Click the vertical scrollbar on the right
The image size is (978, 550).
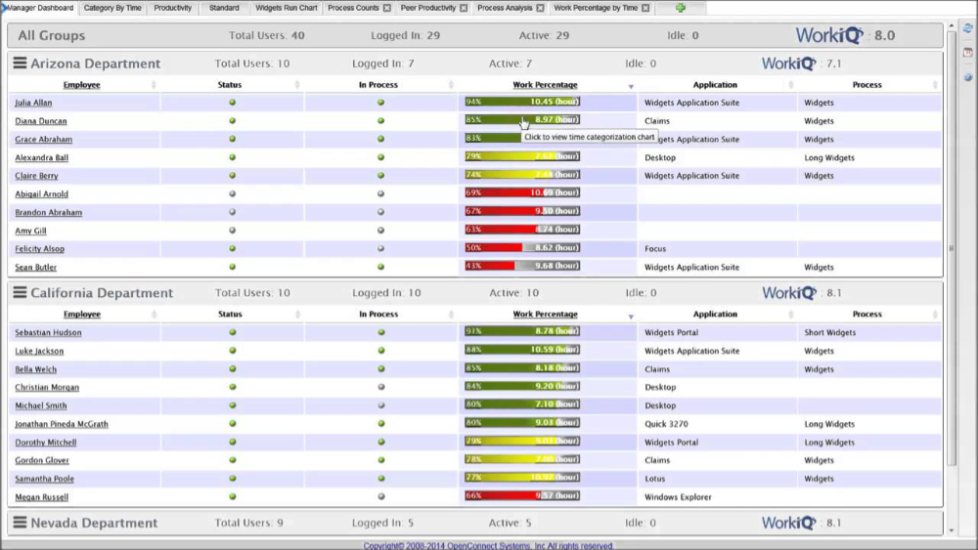(x=952, y=248)
